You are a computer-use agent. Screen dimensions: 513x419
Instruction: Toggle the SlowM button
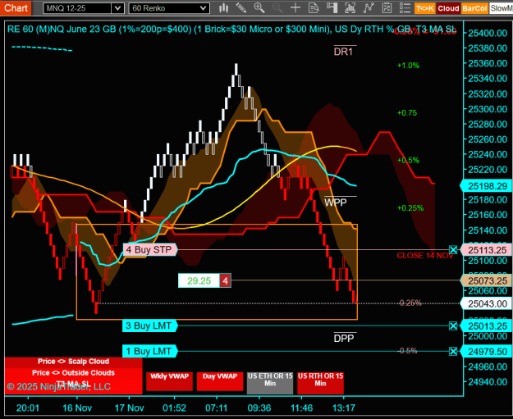[501, 8]
